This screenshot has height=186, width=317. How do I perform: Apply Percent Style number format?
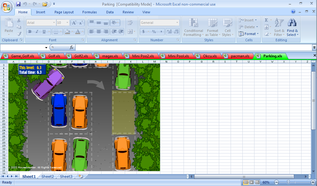(x=154, y=31)
